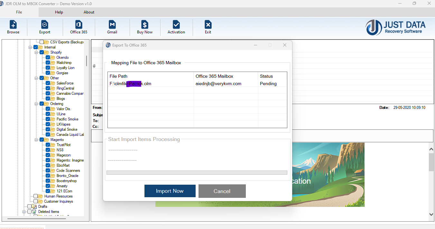Image resolution: width=435 pixels, height=229 pixels.
Task: Uncheck the Internal folder checkbox
Action: [x=35, y=47]
